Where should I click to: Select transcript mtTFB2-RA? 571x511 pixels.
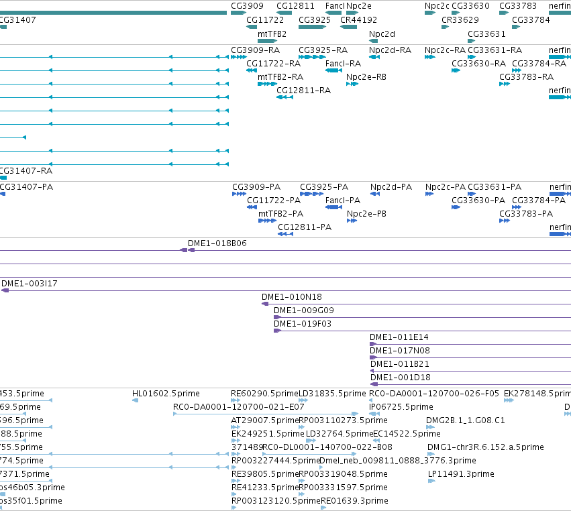click(280, 77)
